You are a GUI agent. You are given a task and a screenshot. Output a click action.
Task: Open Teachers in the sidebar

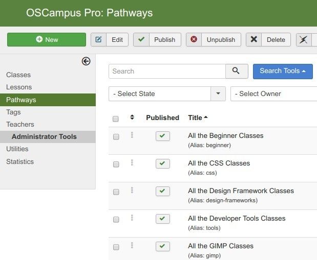coord(20,124)
